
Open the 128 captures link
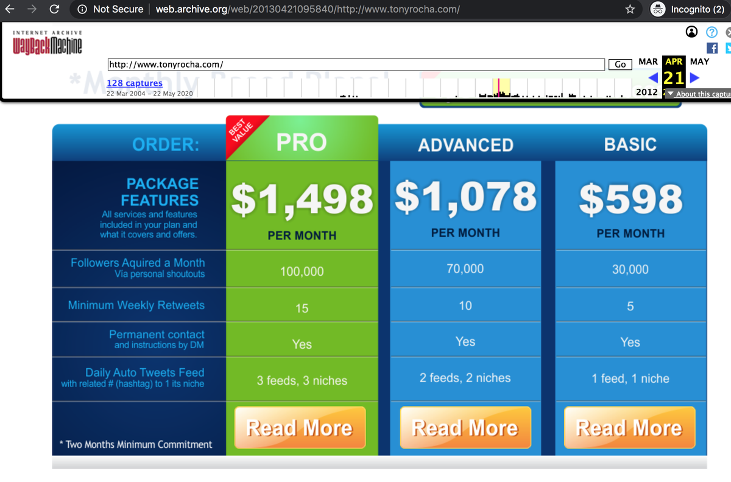135,83
